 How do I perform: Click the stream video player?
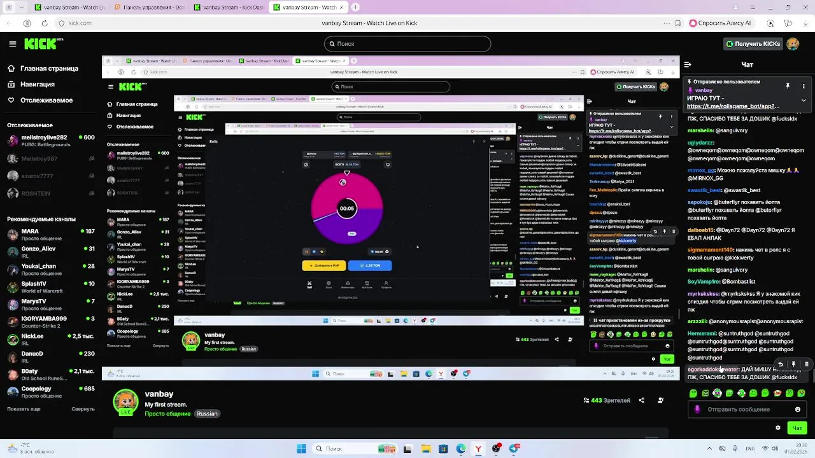click(390, 218)
